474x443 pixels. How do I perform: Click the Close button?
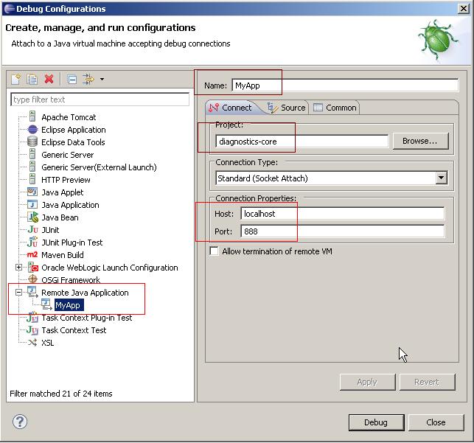[x=436, y=422]
